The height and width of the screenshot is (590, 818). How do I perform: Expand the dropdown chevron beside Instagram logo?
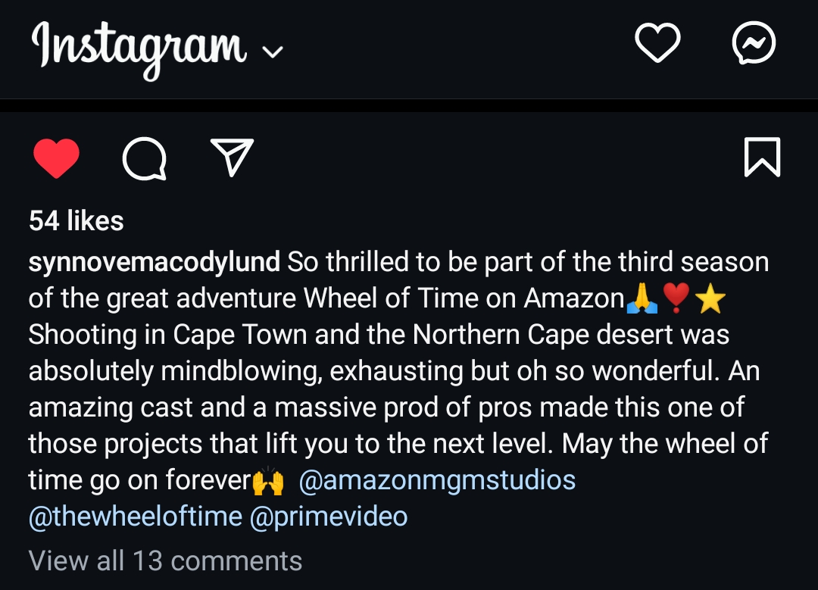click(x=272, y=52)
